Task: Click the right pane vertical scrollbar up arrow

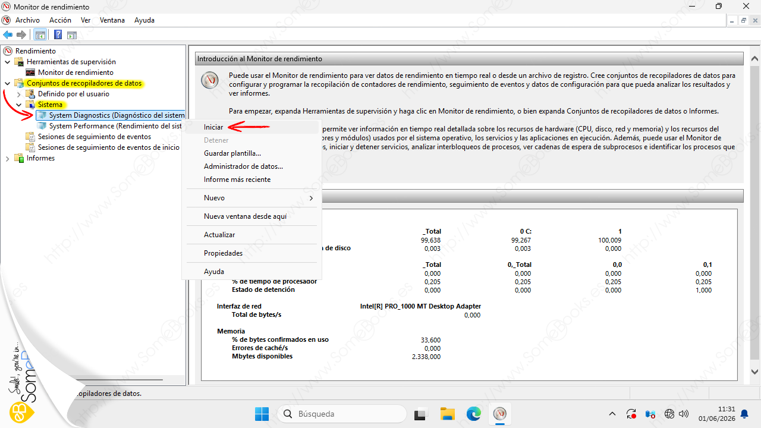Action: coord(754,59)
